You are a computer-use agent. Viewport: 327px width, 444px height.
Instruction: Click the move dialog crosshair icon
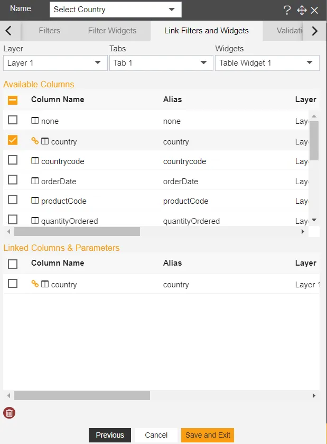tap(302, 10)
